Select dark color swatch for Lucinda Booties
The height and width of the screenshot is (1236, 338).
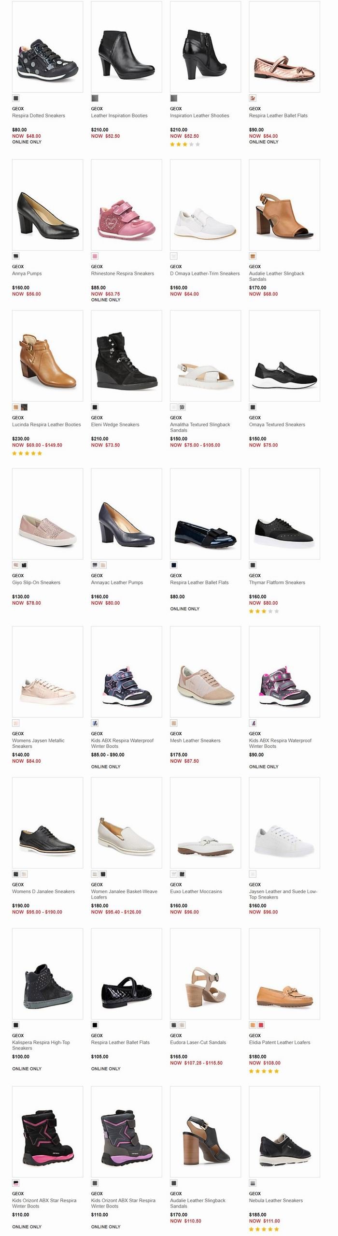tap(24, 407)
